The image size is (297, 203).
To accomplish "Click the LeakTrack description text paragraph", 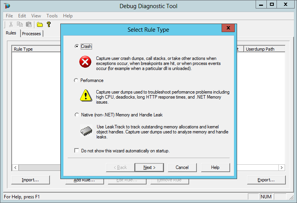I will (x=162, y=132).
